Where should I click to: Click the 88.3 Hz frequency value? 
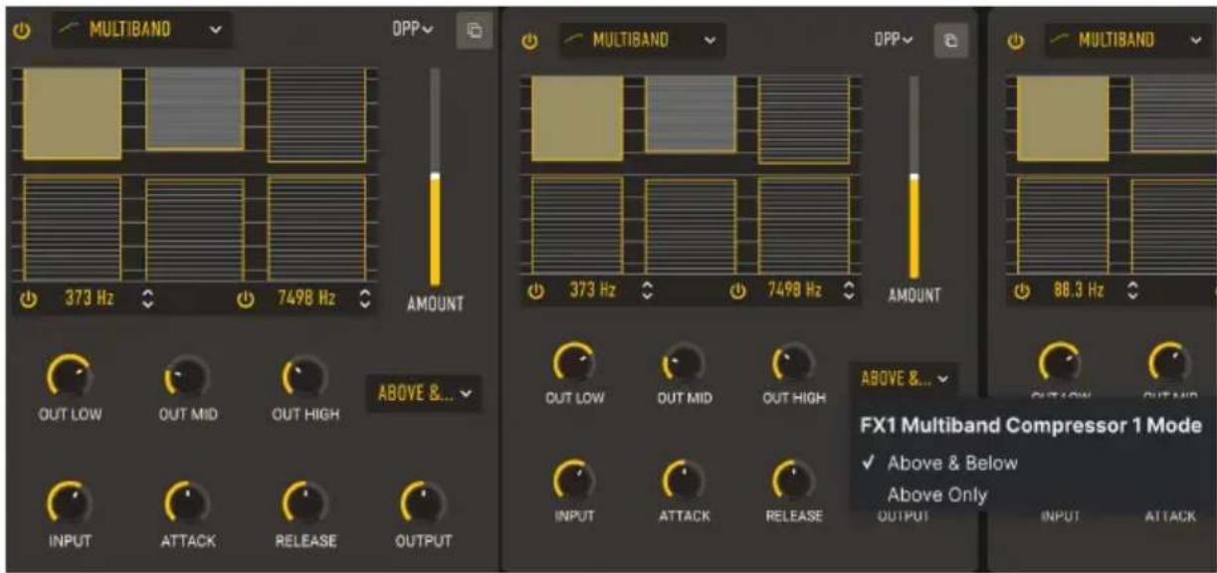(1079, 290)
